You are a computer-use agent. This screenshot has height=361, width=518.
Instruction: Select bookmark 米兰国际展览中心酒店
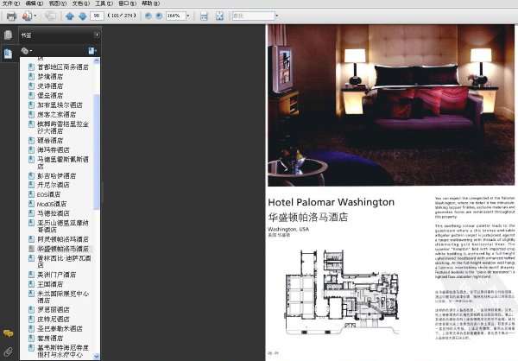63,297
